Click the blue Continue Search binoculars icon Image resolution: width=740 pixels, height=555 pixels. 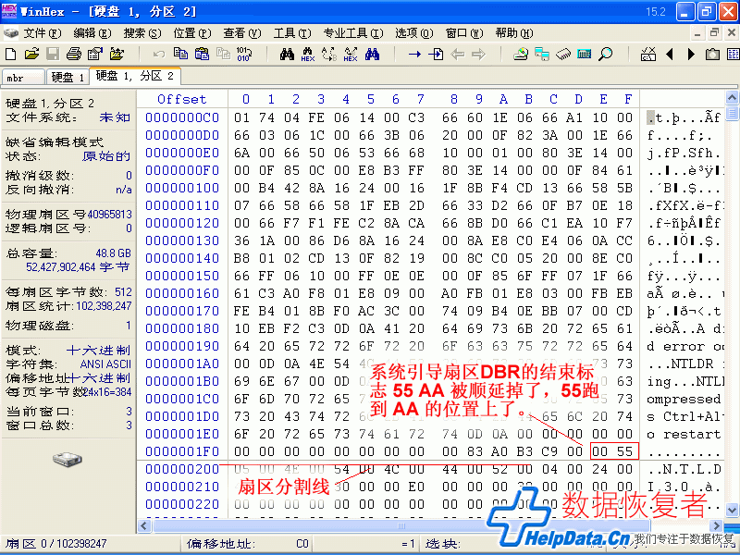(x=372, y=55)
